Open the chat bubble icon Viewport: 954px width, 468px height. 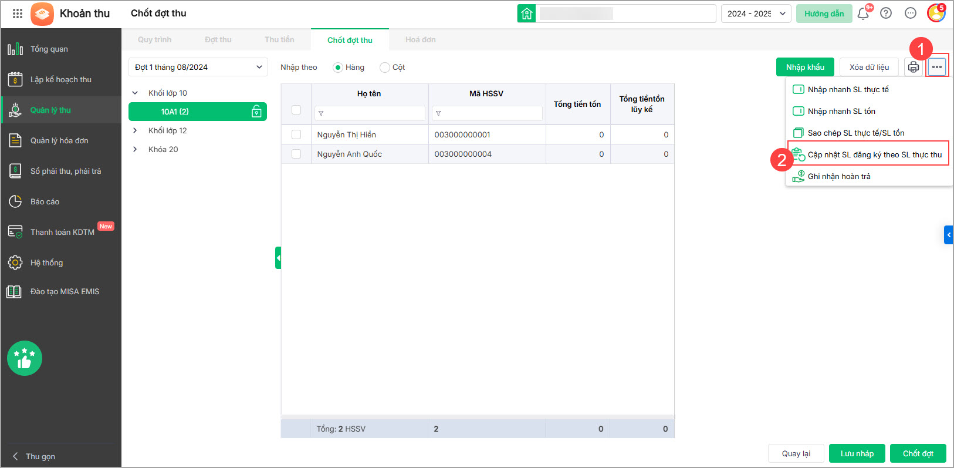click(911, 14)
